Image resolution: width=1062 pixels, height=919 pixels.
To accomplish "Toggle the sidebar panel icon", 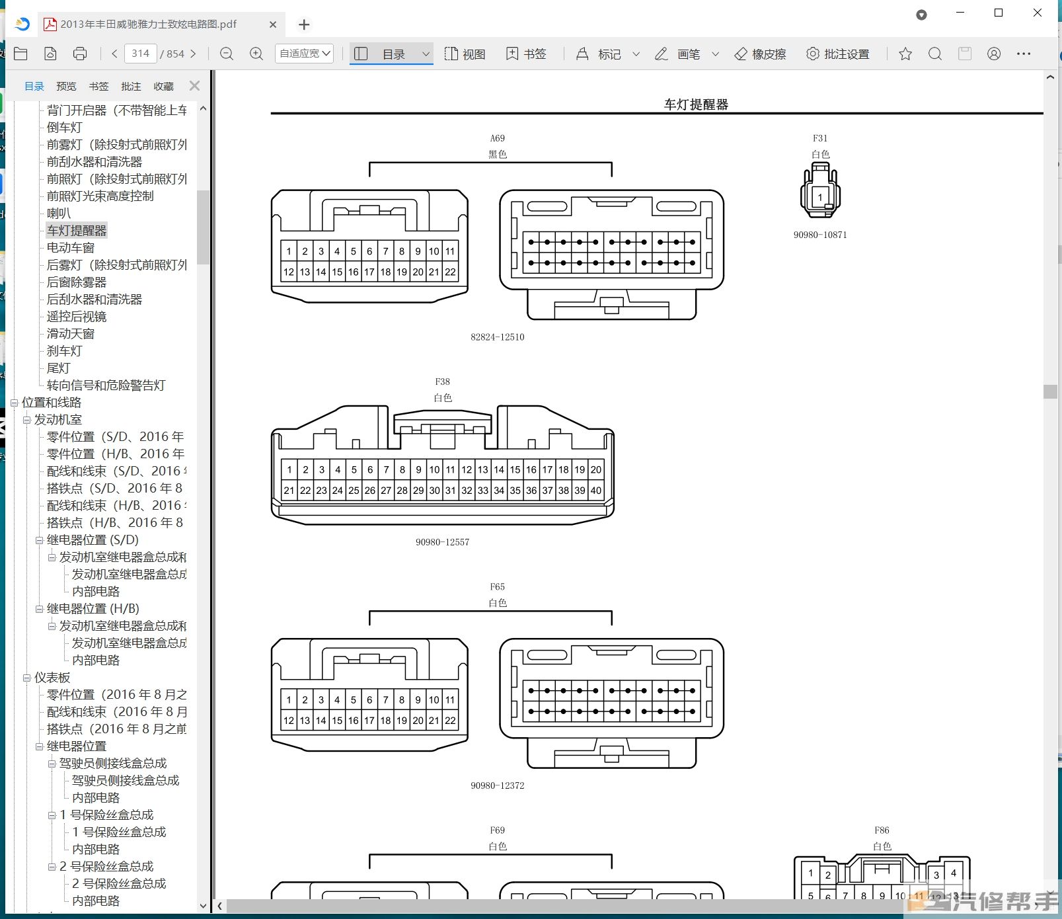I will 361,54.
